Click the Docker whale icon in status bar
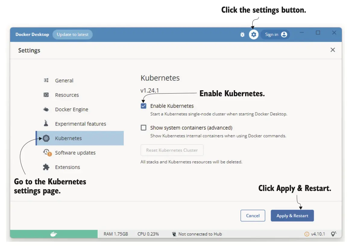The image size is (352, 249). click(x=54, y=234)
